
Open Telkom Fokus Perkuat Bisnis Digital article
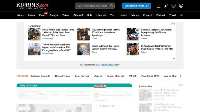click(x=57, y=48)
